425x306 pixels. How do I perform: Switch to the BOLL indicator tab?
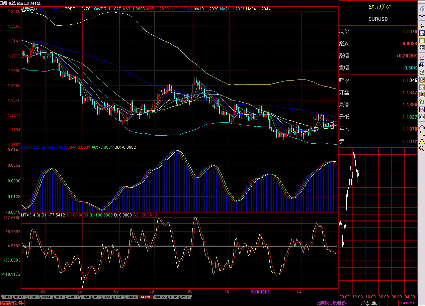click(x=20, y=297)
